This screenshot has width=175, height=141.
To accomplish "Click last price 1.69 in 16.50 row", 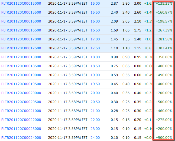I will coord(114,30).
